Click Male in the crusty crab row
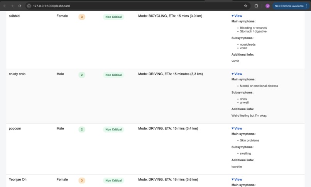This screenshot has height=187, width=311. tap(60, 74)
